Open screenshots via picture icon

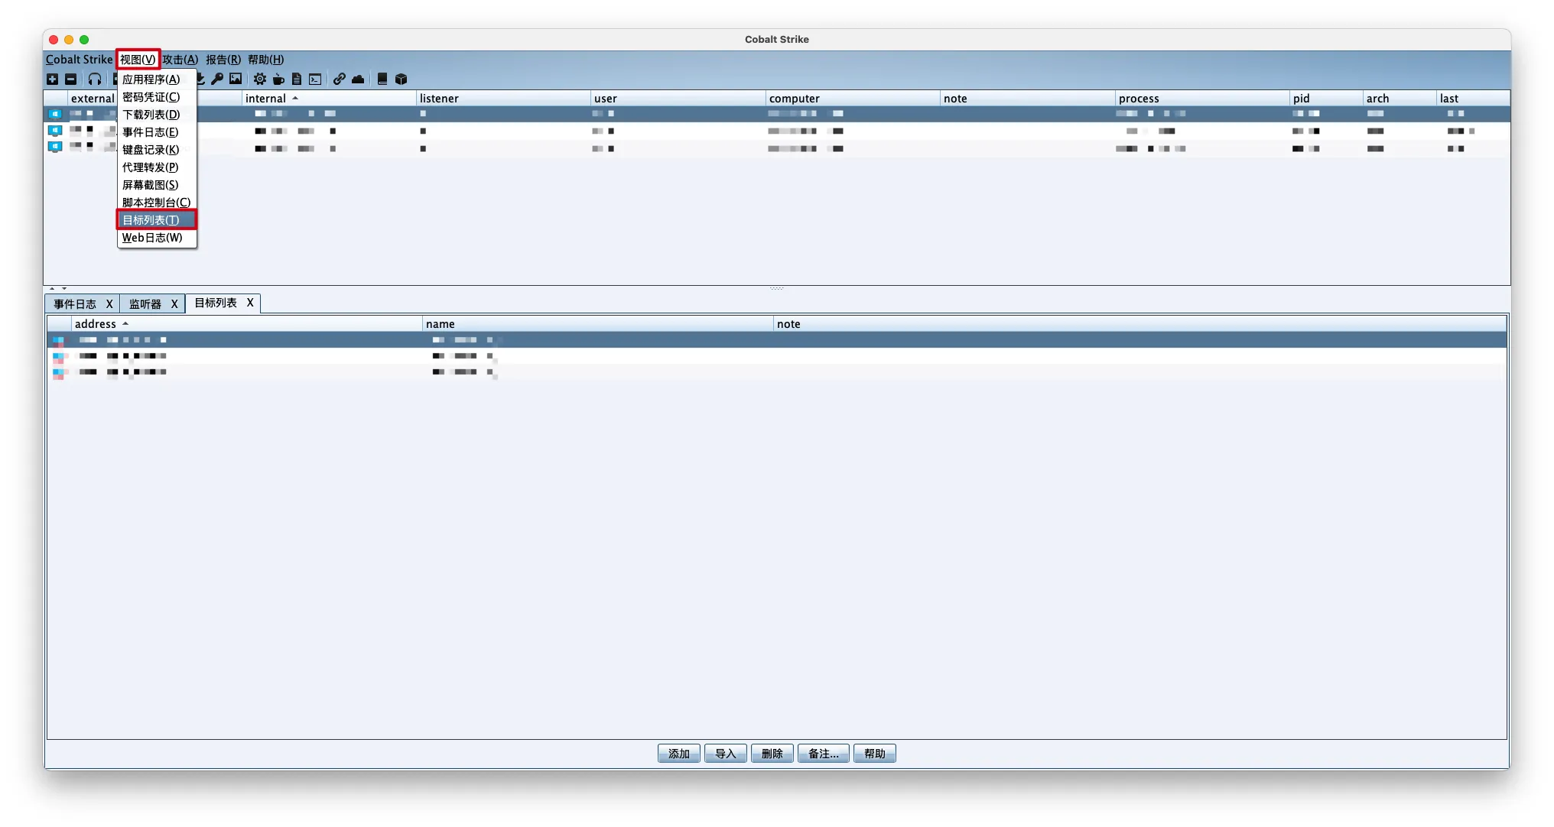(x=236, y=79)
